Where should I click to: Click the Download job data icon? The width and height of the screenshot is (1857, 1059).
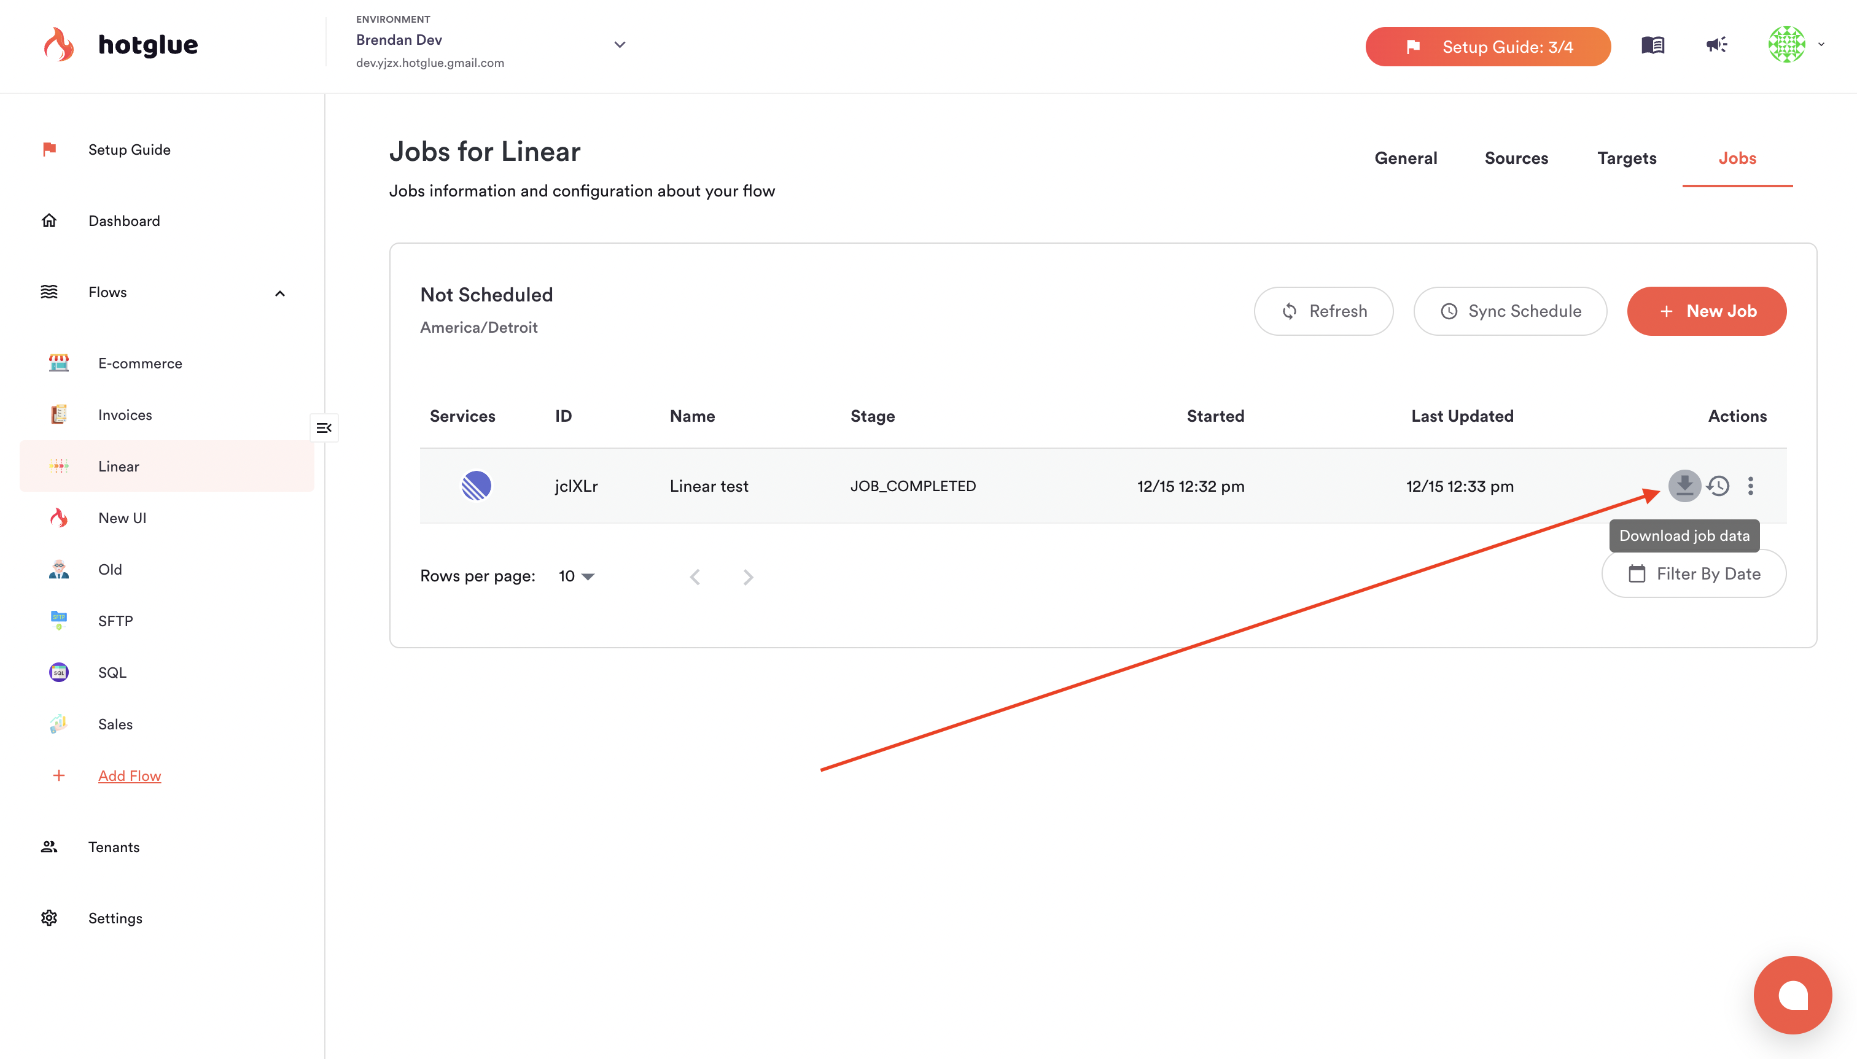pyautogui.click(x=1684, y=486)
